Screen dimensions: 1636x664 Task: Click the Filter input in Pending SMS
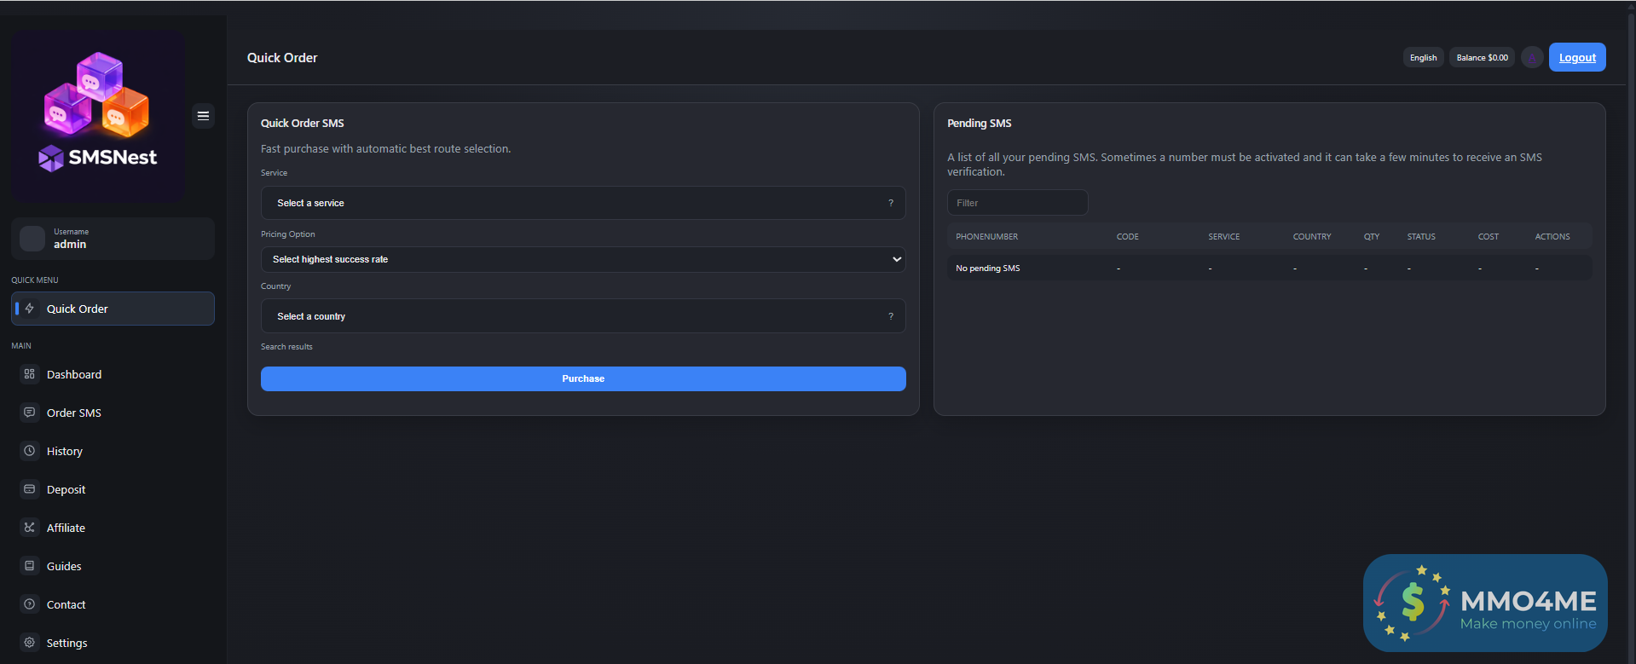coord(1017,203)
